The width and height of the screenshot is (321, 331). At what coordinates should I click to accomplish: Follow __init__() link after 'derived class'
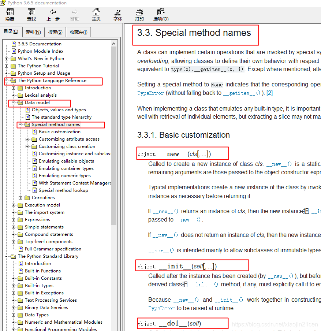point(204,285)
